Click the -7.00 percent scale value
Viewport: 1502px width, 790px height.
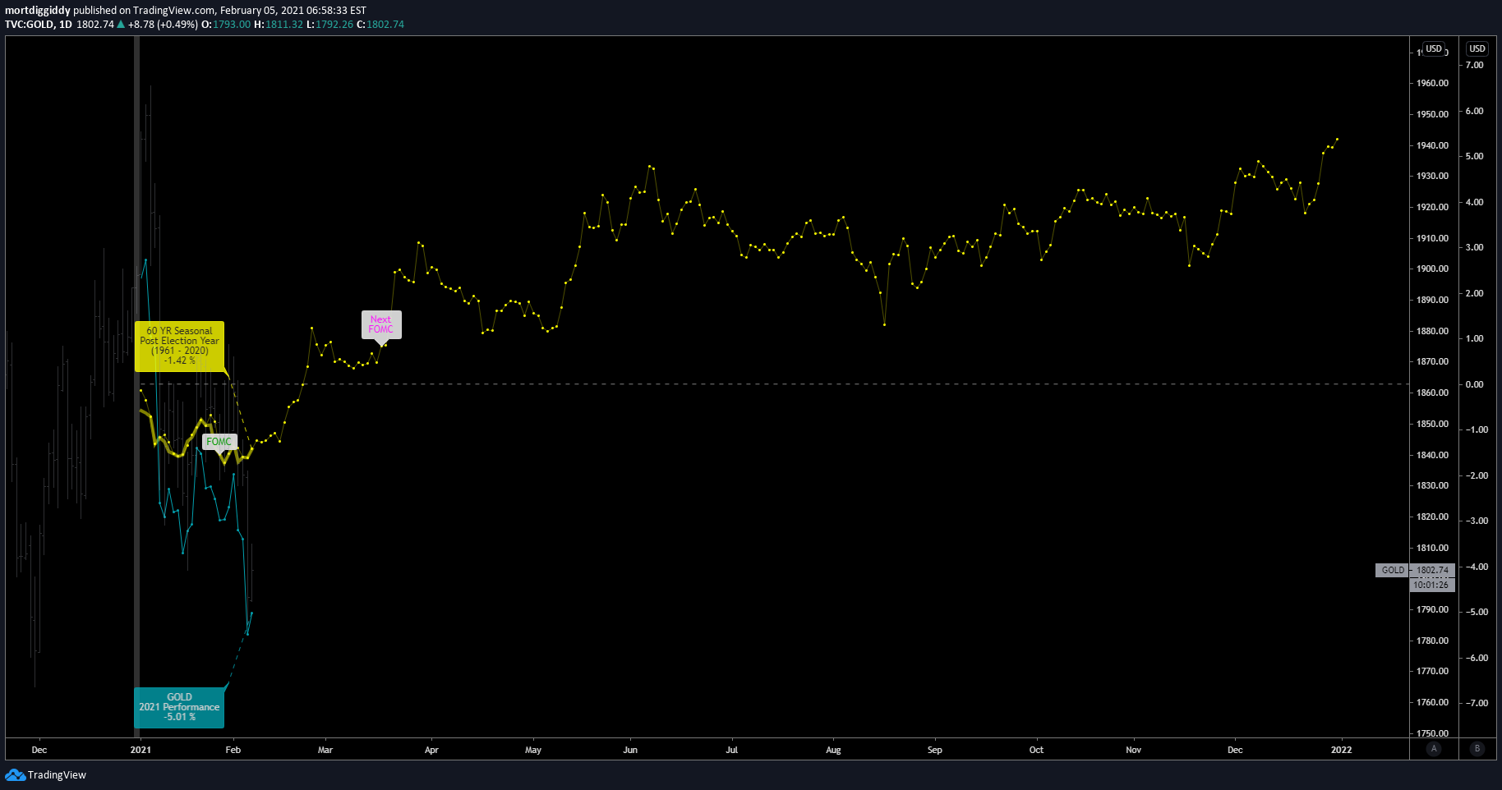click(x=1477, y=703)
